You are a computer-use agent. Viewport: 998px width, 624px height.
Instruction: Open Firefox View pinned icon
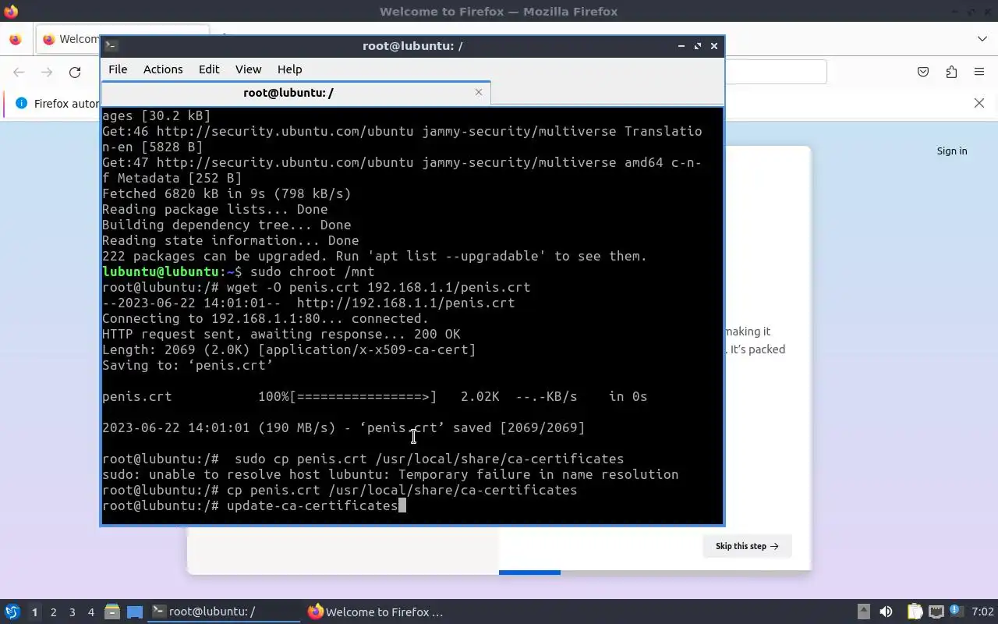[15, 39]
